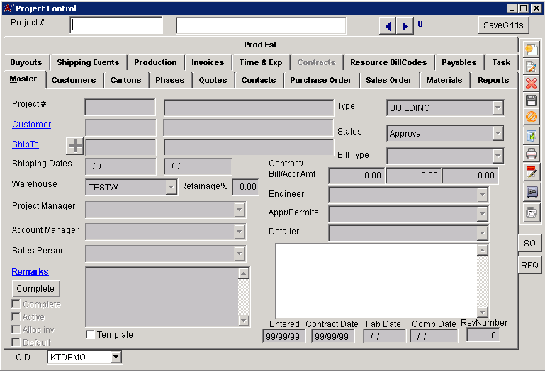Open the Type dropdown showing BUILDING

[x=498, y=108]
